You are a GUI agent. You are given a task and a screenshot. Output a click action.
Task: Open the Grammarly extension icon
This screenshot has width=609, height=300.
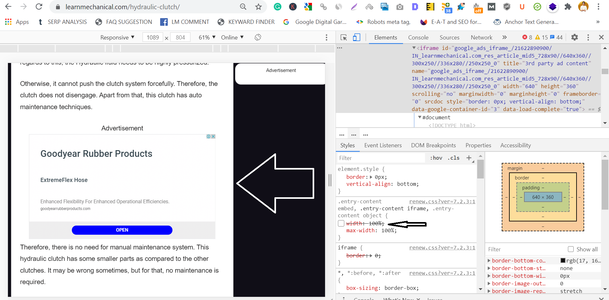pos(278,7)
